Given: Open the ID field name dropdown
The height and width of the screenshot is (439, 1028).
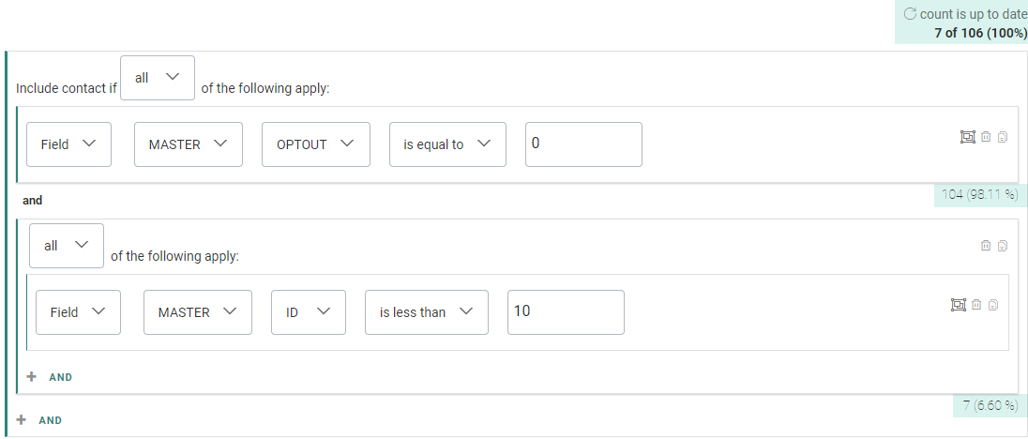Looking at the screenshot, I should pos(308,312).
